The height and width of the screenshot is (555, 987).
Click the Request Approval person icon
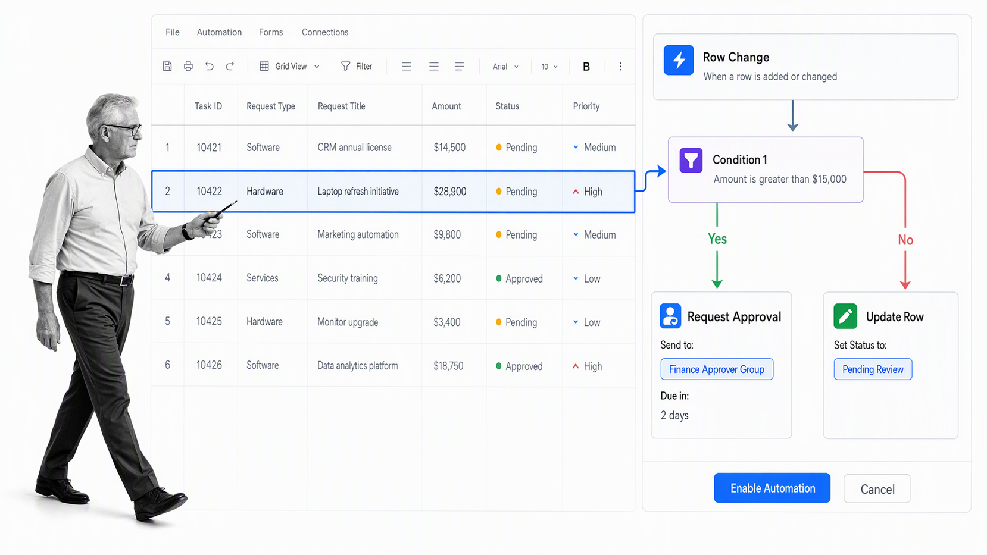point(670,316)
